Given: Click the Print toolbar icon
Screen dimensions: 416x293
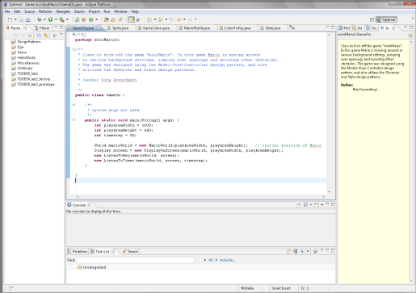Looking at the screenshot, I should click(27, 19).
